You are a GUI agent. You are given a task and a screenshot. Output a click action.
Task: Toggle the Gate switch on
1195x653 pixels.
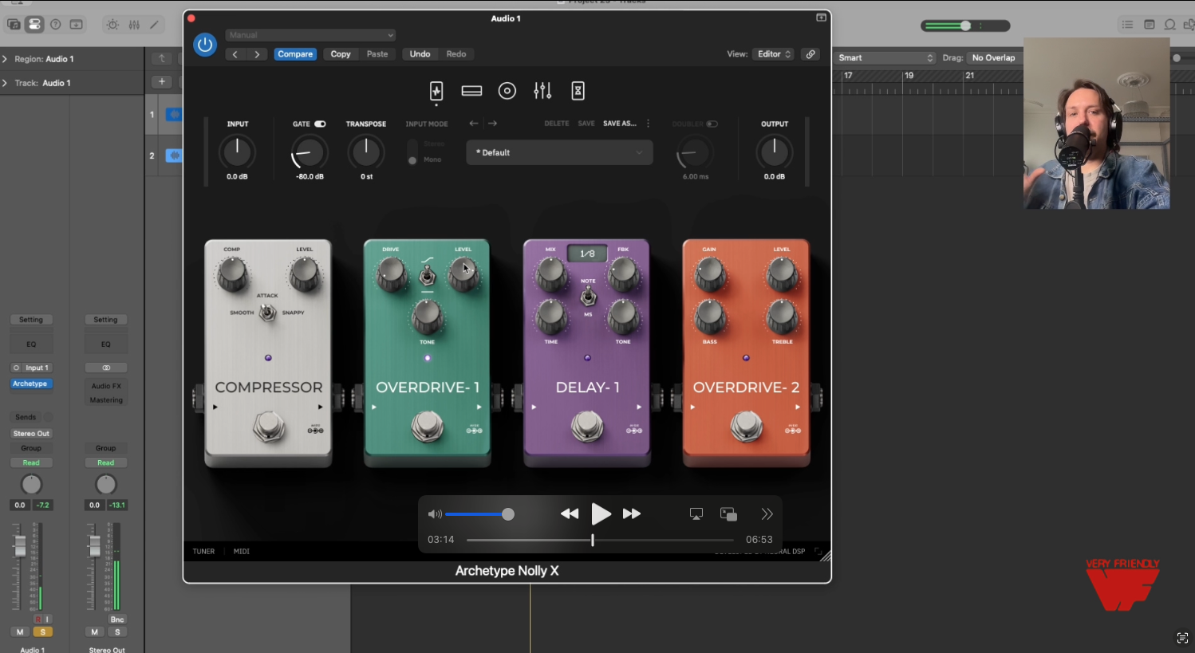click(x=320, y=124)
